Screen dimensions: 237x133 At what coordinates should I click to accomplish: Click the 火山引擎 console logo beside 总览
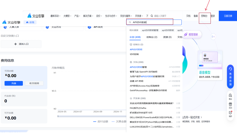tap(11, 22)
